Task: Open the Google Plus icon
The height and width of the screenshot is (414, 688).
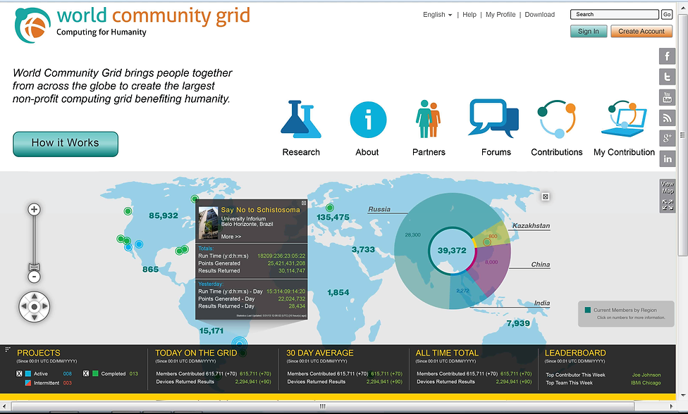Action: (x=667, y=138)
